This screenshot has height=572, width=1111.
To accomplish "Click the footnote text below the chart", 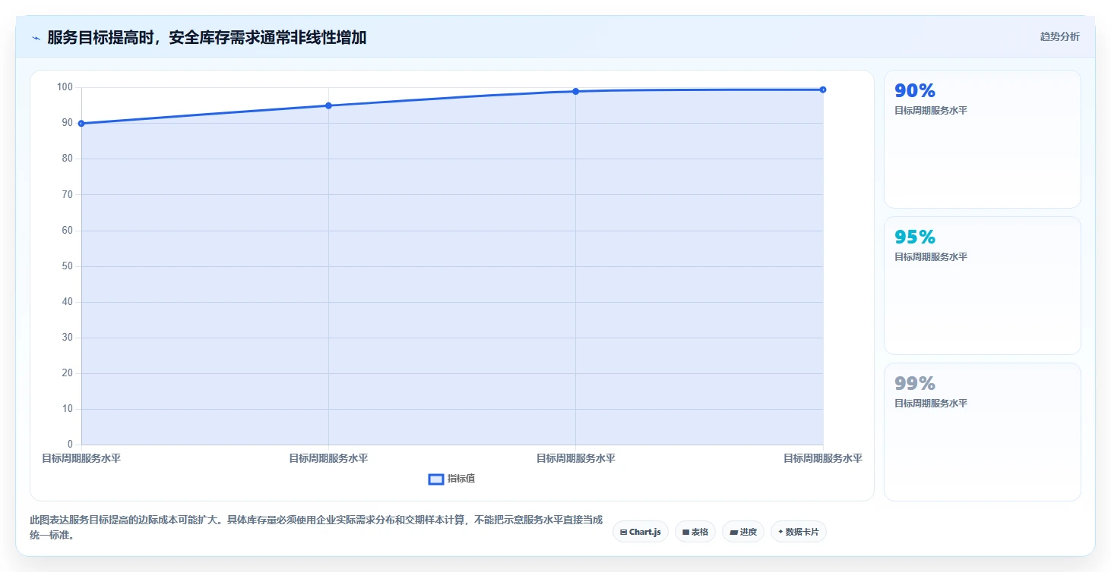I will [x=316, y=527].
